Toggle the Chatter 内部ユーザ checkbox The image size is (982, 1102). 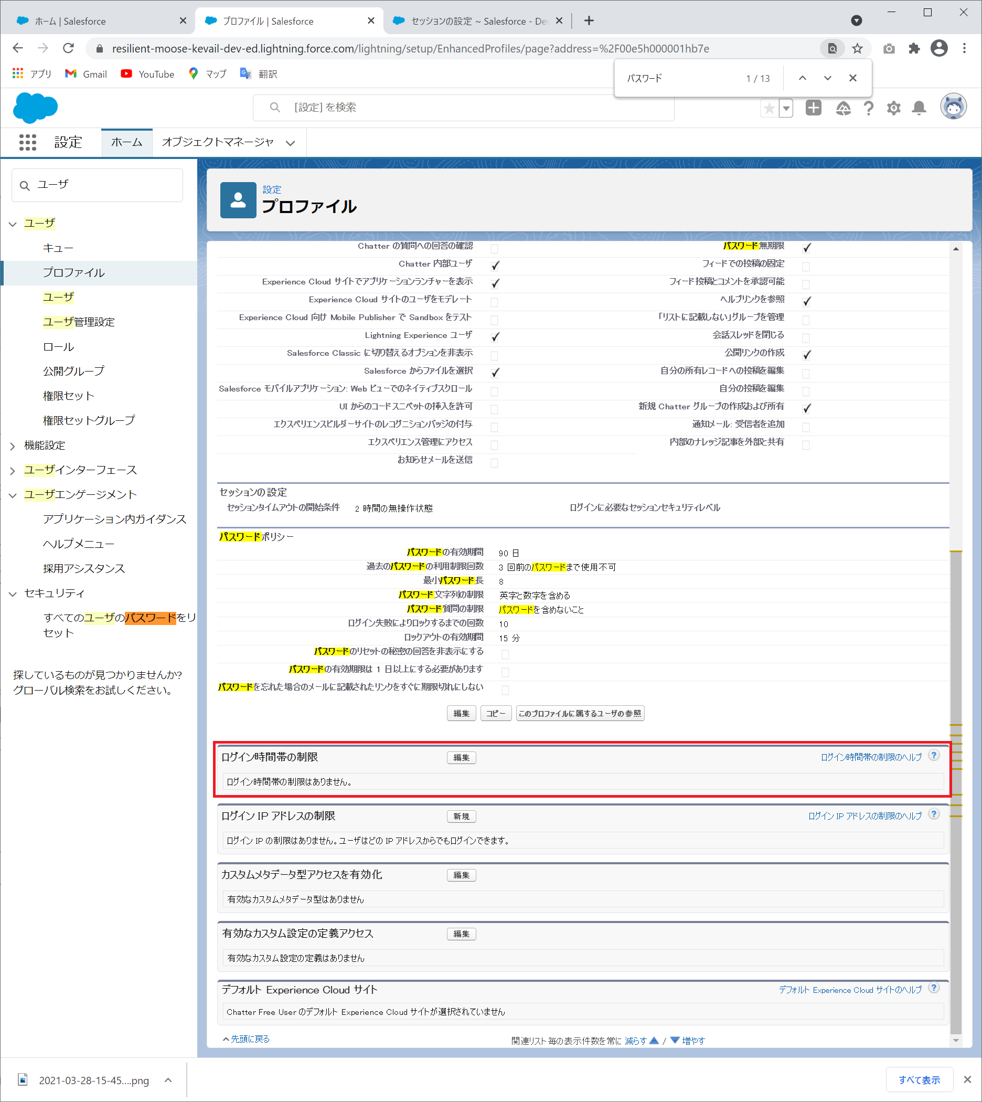coord(495,266)
